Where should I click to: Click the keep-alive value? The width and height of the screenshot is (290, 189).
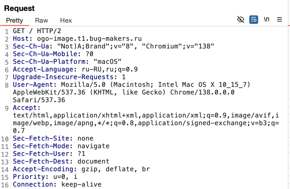(81, 184)
